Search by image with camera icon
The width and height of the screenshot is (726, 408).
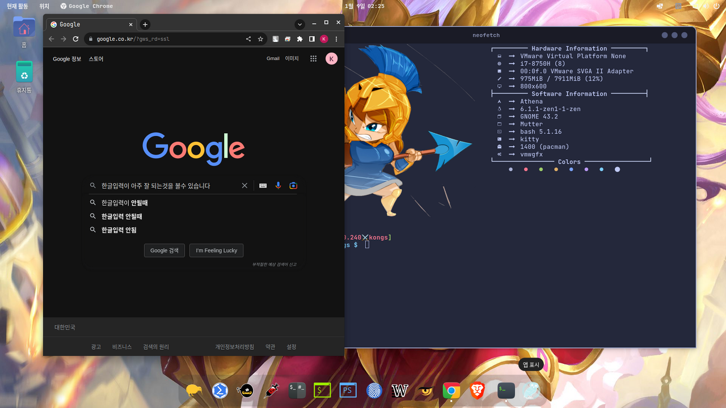coord(293,185)
